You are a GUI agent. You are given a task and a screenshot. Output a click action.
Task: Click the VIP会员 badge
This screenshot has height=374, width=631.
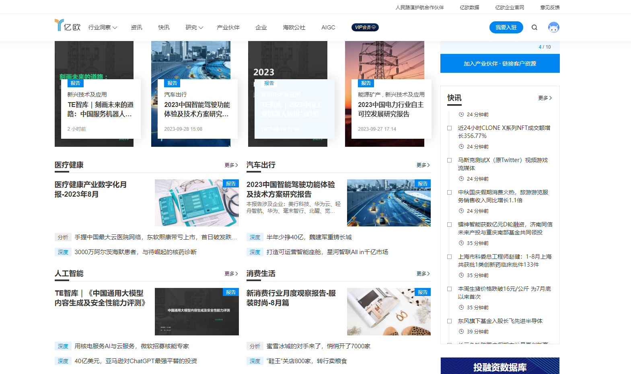365,27
